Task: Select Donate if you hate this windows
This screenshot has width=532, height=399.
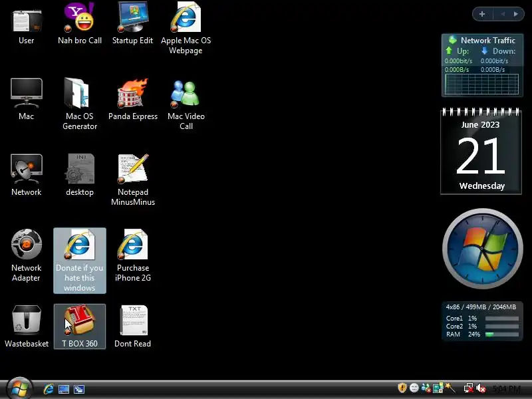Action: (x=80, y=261)
